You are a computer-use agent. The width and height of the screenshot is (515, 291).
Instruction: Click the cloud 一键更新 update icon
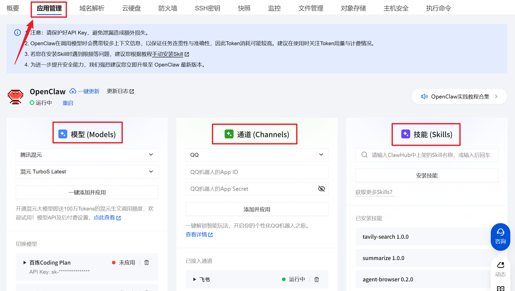click(73, 91)
